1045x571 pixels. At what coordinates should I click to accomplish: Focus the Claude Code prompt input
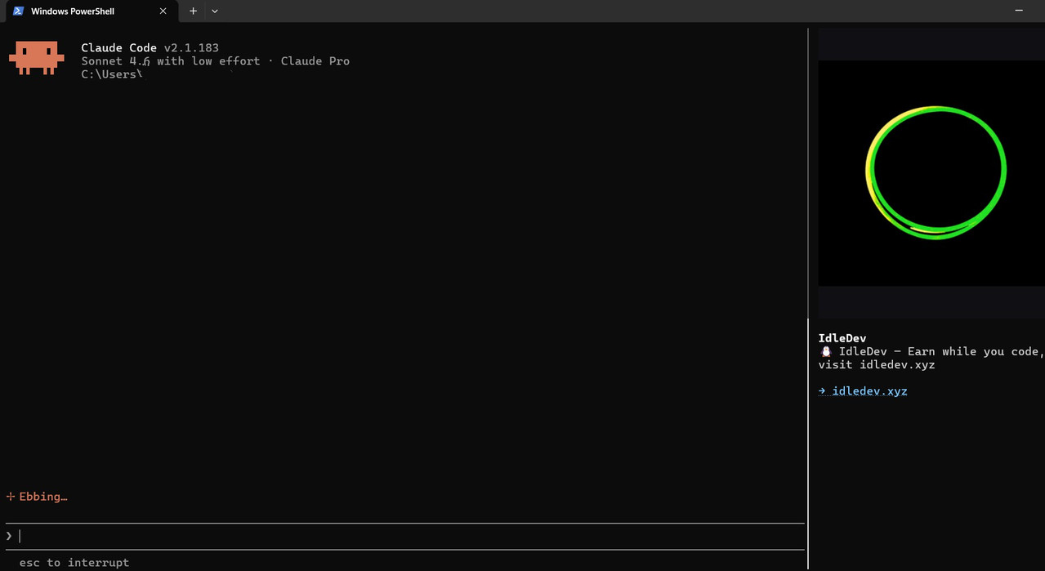[405, 536]
